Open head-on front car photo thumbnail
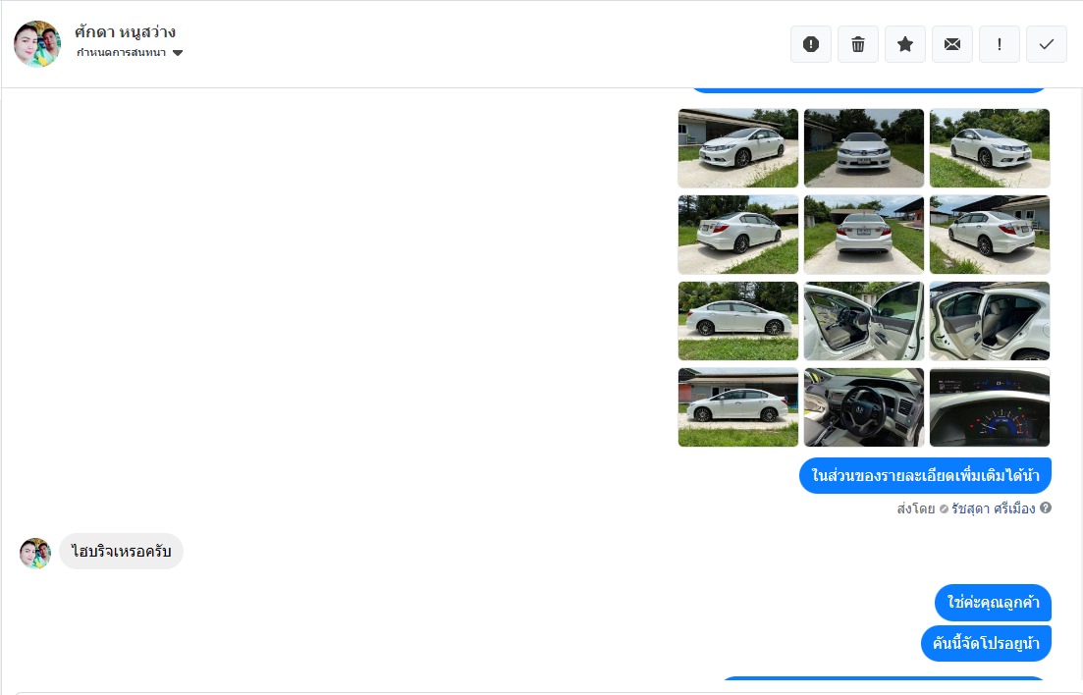This screenshot has height=695, width=1083. point(864,148)
